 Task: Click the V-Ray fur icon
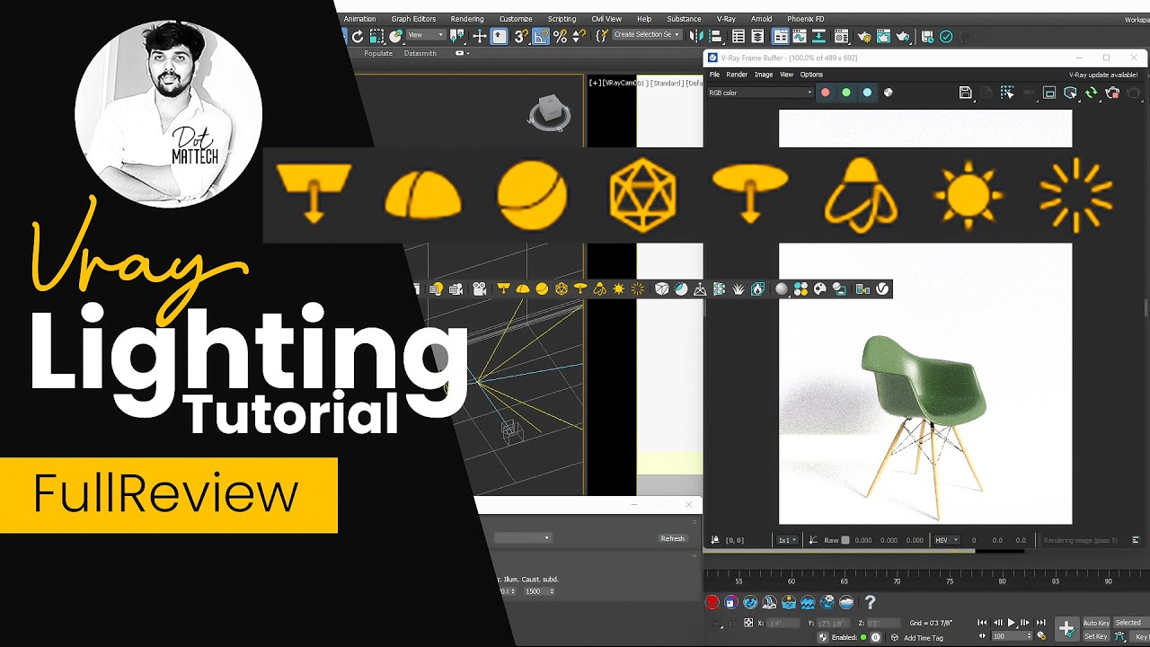tap(739, 288)
